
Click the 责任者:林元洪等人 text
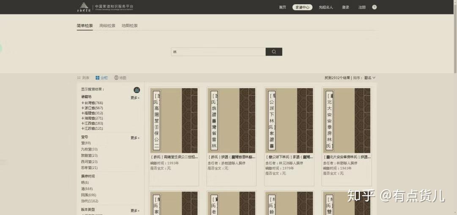tap(284, 163)
